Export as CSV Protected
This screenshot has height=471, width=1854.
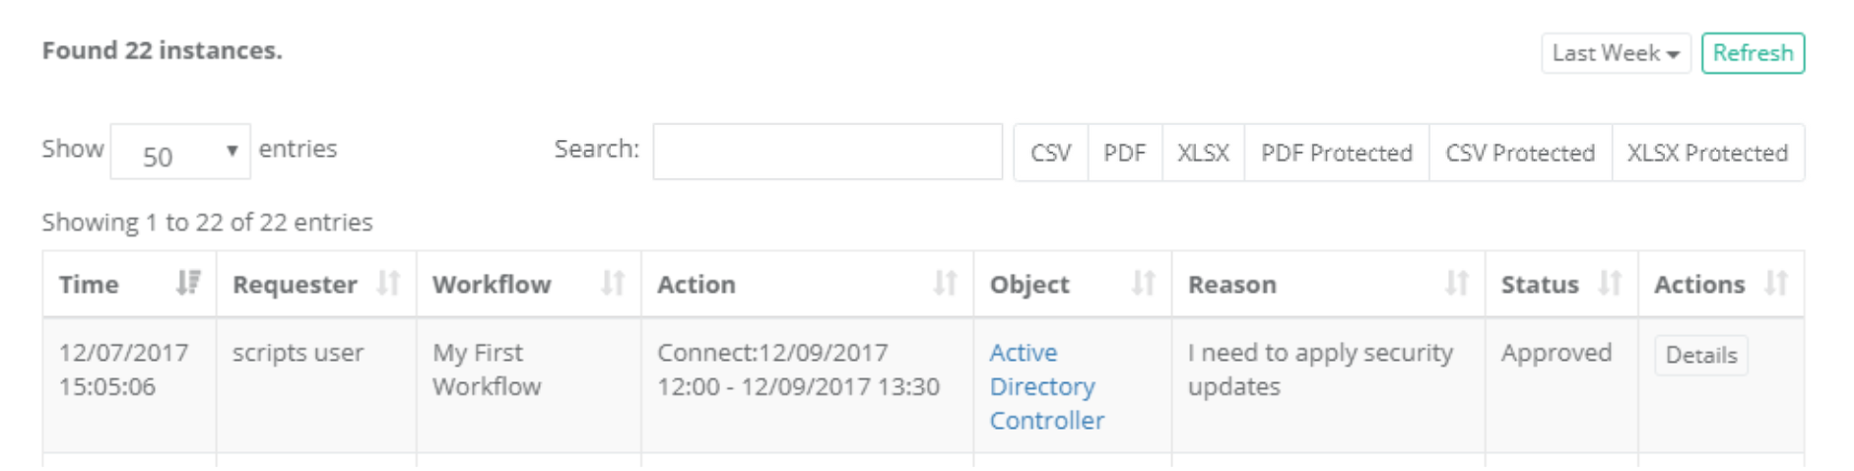[1519, 153]
